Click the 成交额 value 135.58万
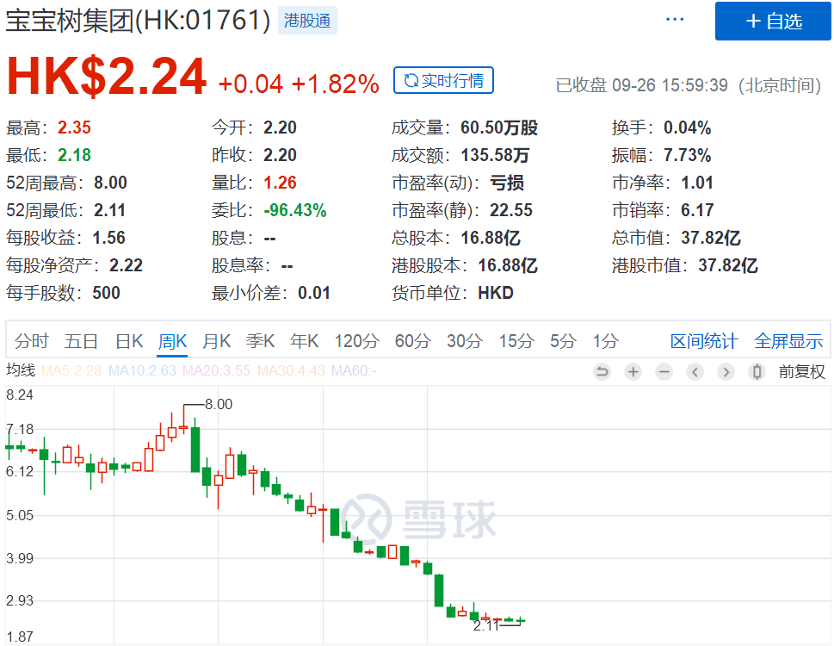This screenshot has height=646, width=834. pos(495,155)
